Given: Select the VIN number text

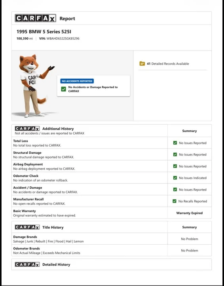Looking at the screenshot, I should pos(63,39).
